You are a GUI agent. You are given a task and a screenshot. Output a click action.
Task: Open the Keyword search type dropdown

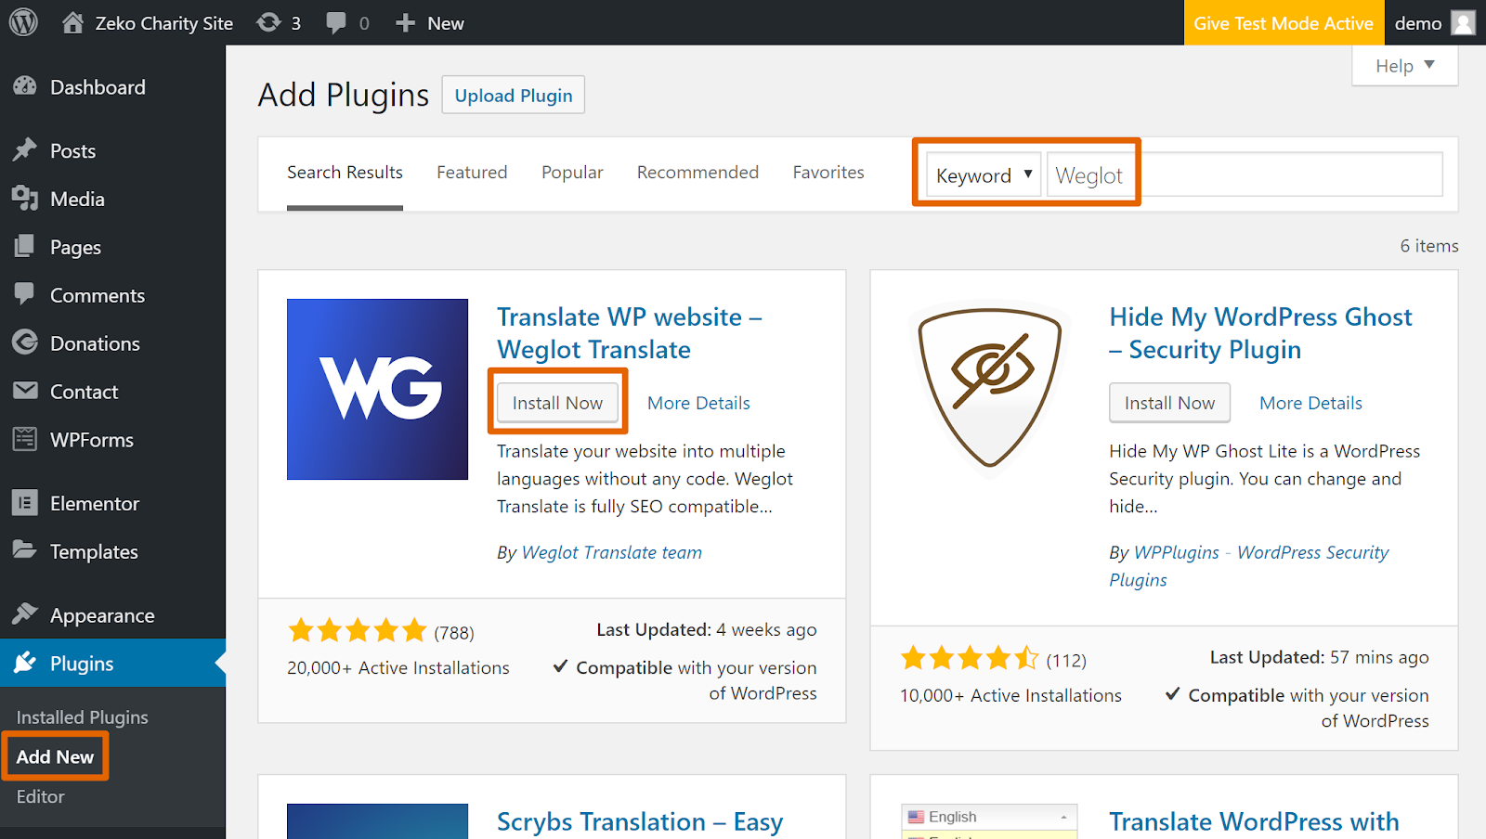pos(984,174)
